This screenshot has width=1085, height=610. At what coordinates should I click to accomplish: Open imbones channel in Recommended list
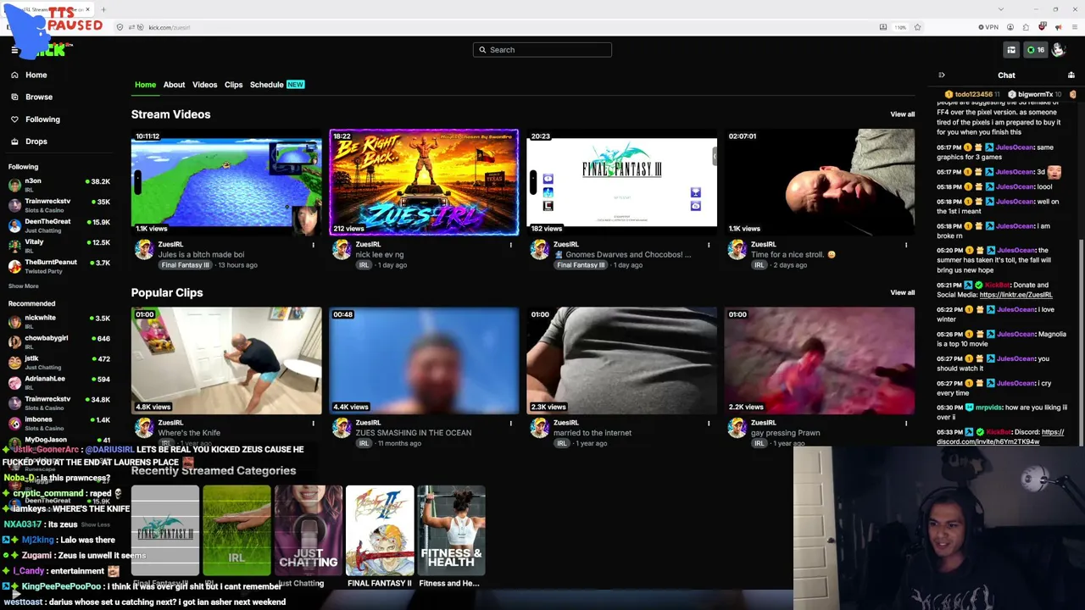coord(59,423)
